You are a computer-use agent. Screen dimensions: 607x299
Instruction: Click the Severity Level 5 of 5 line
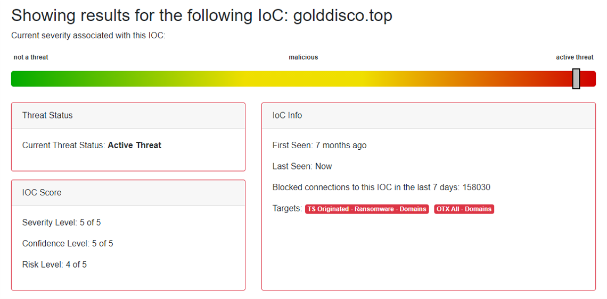(x=61, y=223)
